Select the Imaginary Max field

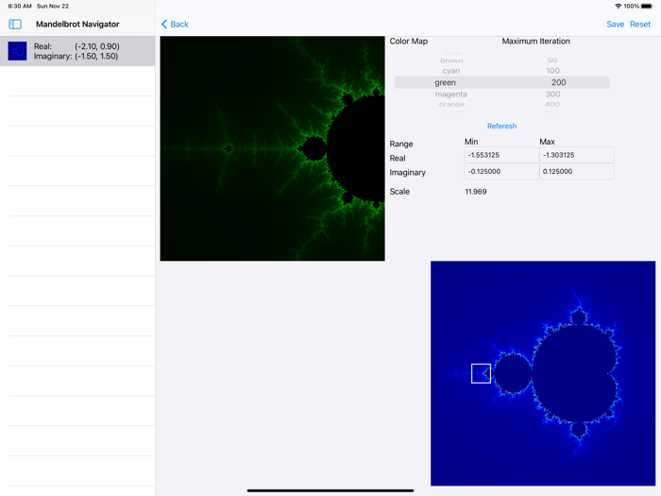click(576, 172)
